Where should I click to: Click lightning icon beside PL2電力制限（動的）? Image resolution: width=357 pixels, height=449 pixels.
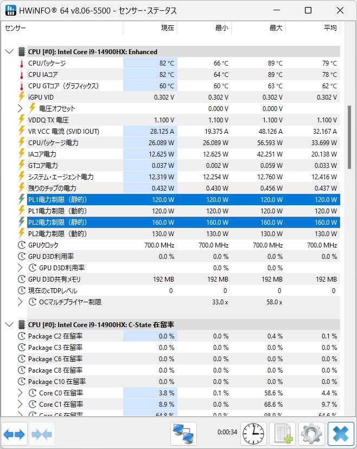click(22, 233)
